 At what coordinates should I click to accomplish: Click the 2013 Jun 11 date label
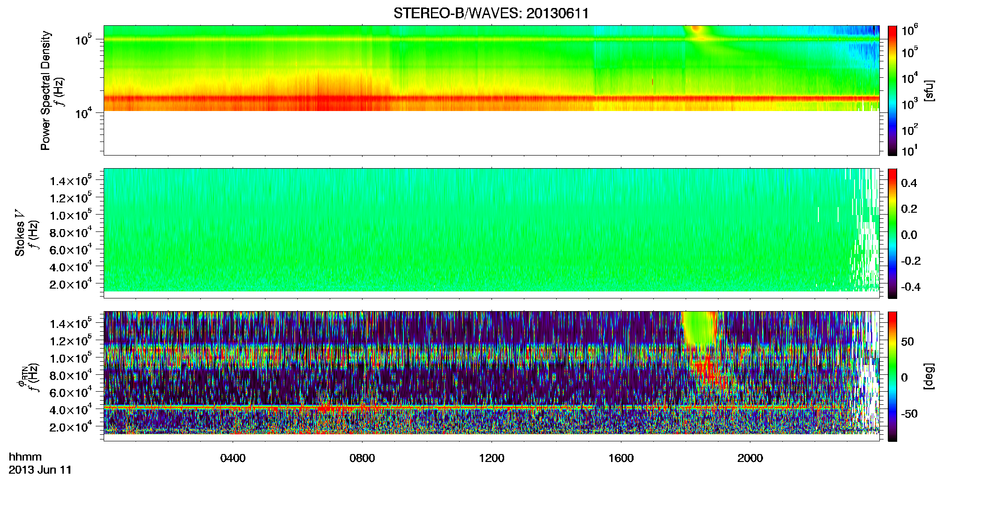[x=40, y=470]
